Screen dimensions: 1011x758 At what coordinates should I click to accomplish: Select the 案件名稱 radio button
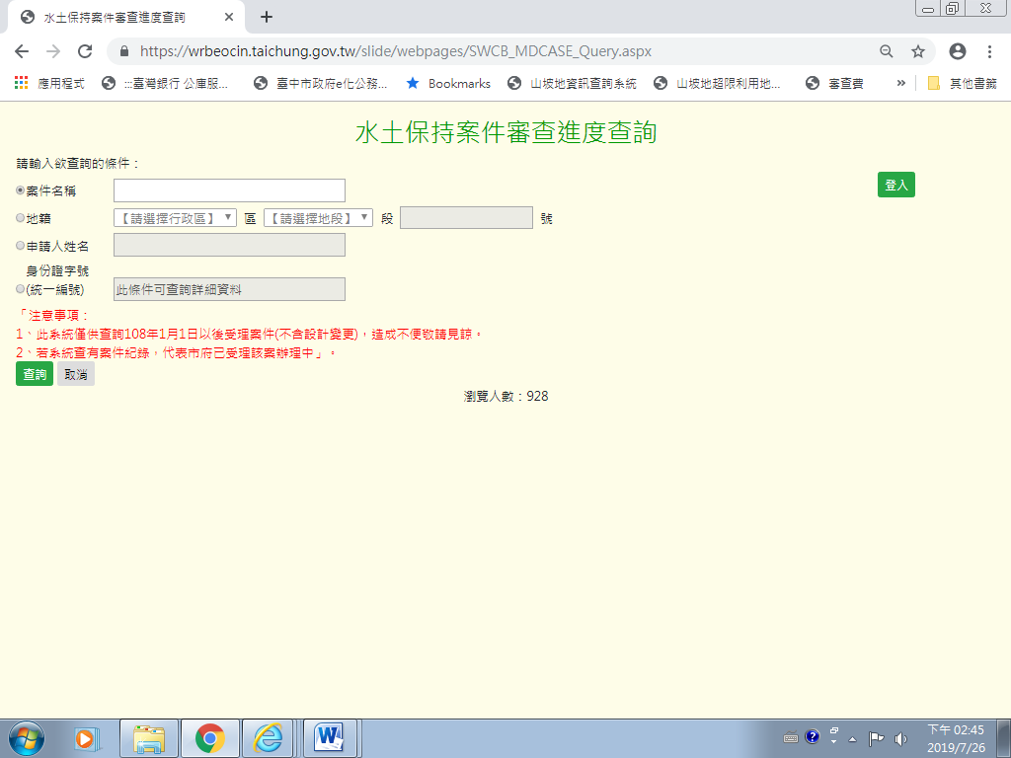click(21, 190)
